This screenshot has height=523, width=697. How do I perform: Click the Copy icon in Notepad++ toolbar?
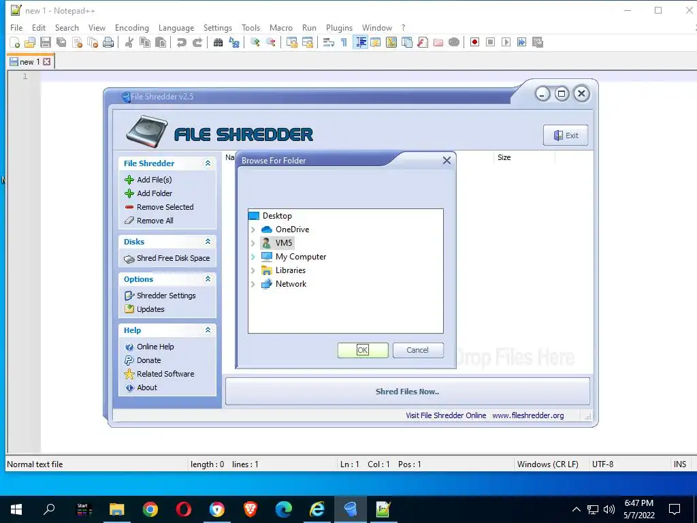145,42
